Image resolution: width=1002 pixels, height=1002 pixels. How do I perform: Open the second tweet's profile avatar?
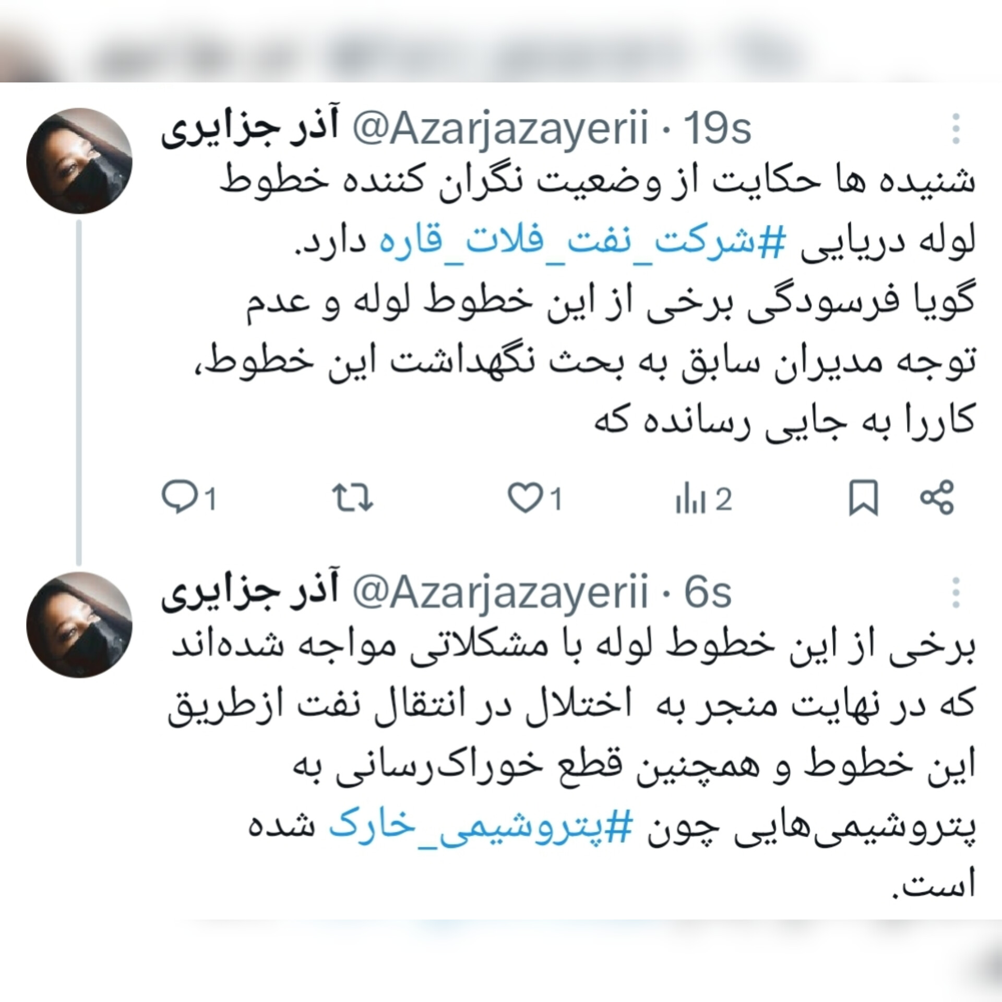point(79,625)
